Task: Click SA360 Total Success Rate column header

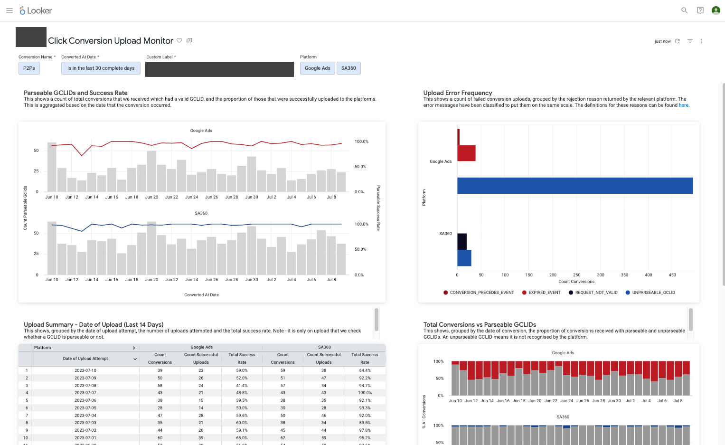Action: tap(365, 359)
